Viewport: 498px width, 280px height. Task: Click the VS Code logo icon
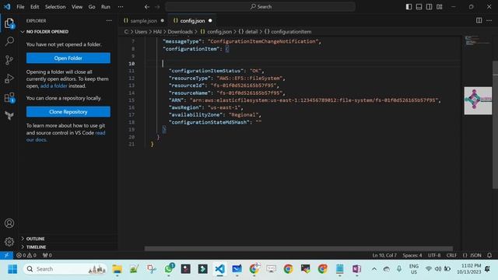7,7
